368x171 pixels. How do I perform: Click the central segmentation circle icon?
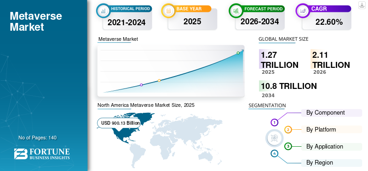pyautogui.click(x=274, y=138)
